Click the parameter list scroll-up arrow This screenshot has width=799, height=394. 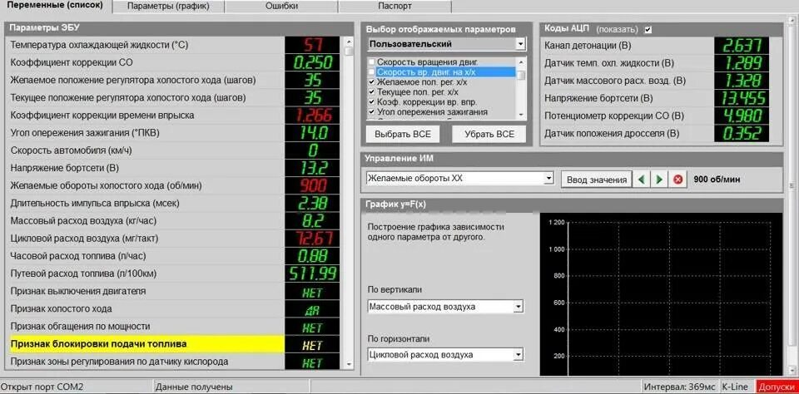(349, 42)
